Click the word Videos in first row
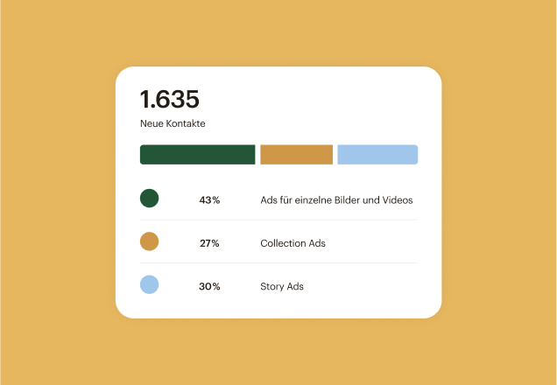 point(397,200)
